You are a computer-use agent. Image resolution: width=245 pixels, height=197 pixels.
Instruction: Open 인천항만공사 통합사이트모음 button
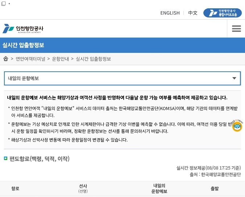[223, 13]
